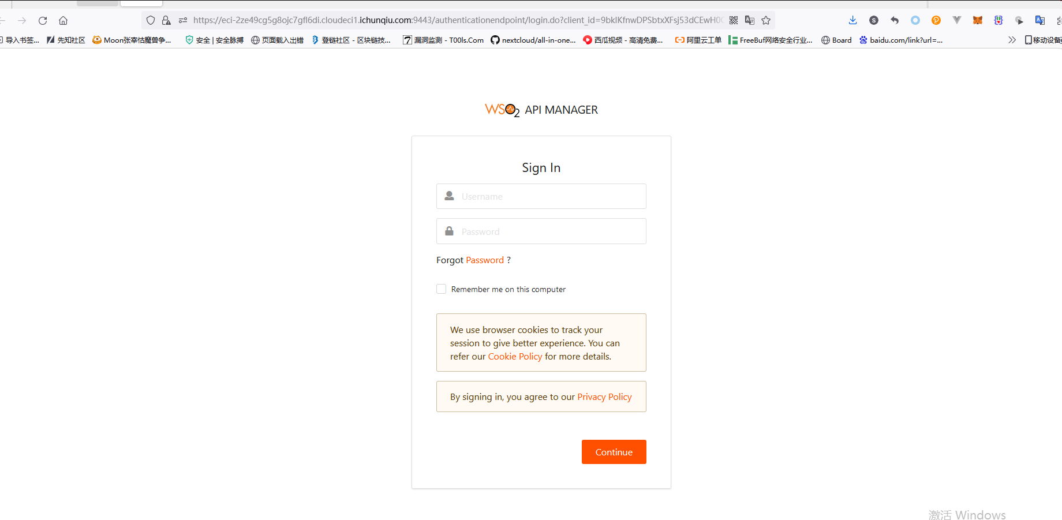Image resolution: width=1062 pixels, height=520 pixels.
Task: Click the site connection padlock icon
Action: click(x=166, y=21)
